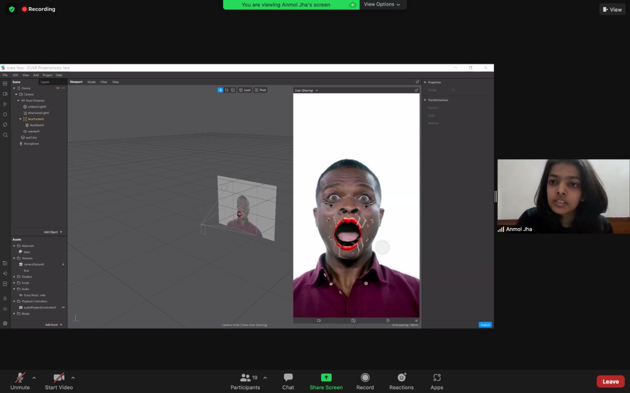This screenshot has width=630, height=393.
Task: Open the Project menu in Spark AR
Action: (x=47, y=75)
